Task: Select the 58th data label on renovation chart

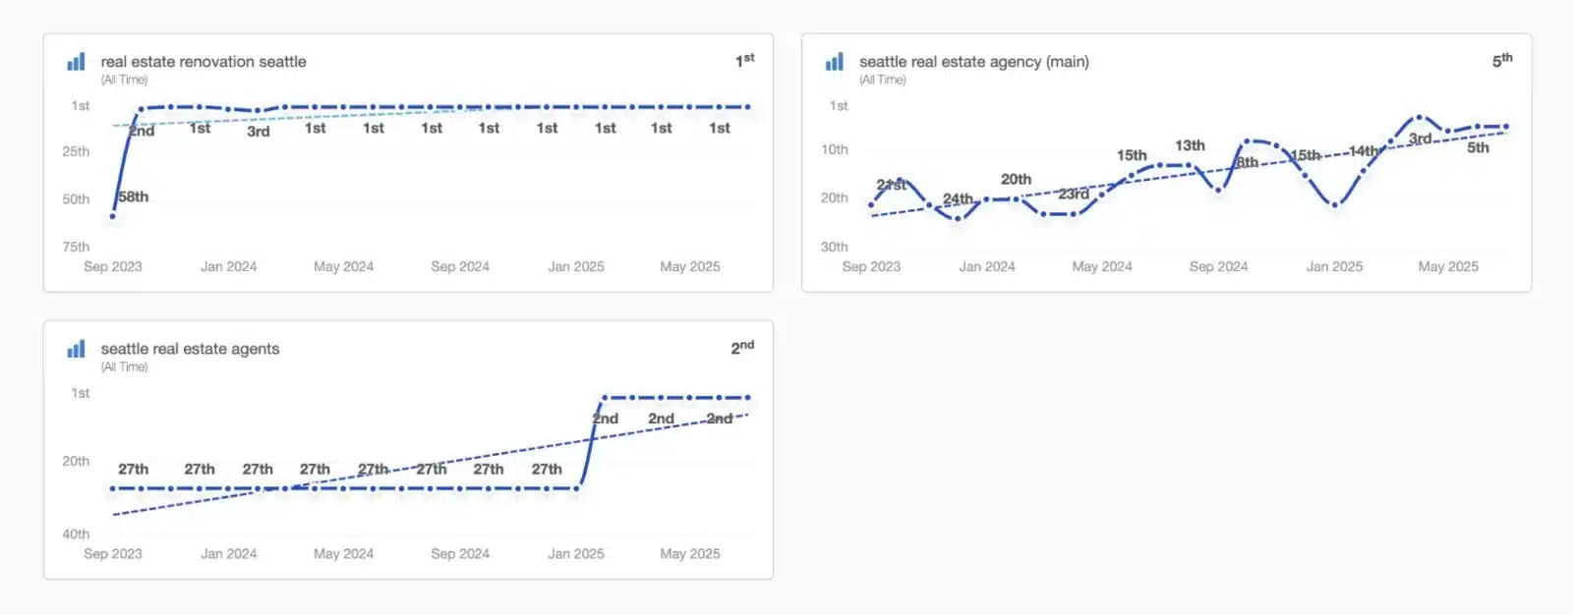Action: tap(134, 196)
